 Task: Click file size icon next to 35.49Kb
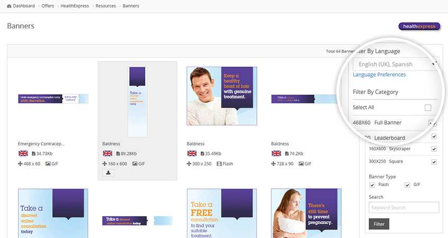(x=202, y=153)
